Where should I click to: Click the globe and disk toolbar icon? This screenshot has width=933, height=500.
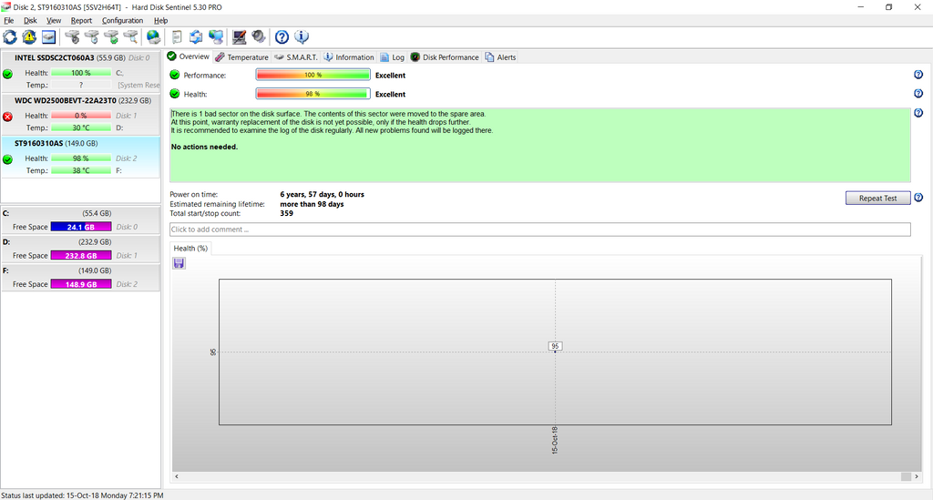[153, 36]
